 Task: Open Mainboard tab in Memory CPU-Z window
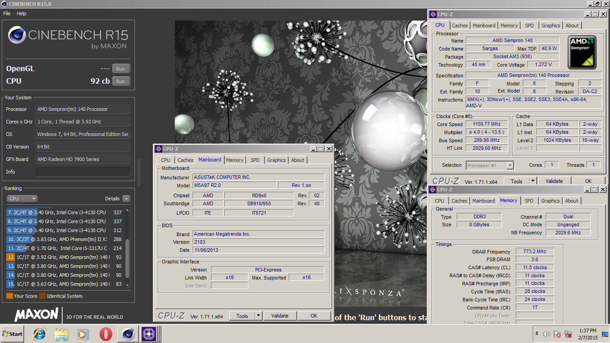484,201
